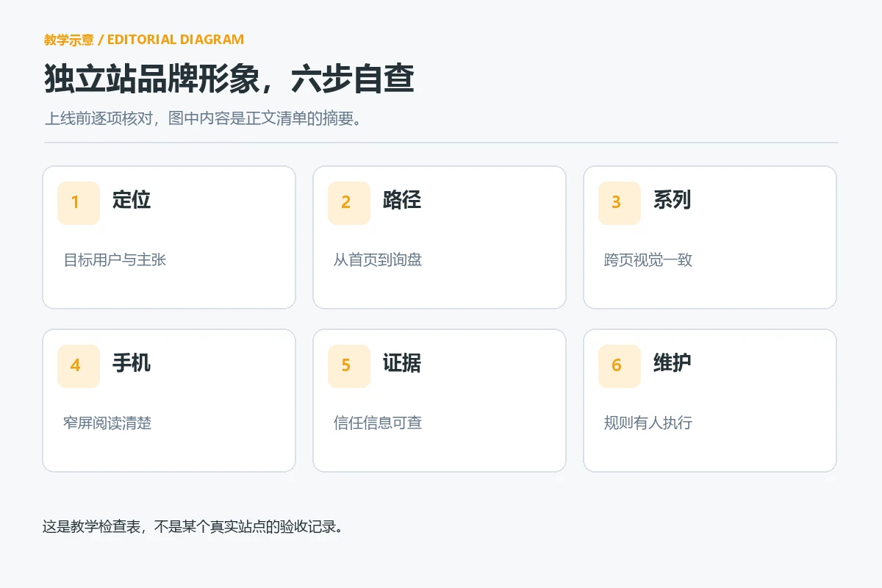This screenshot has height=588, width=882.
Task: Click the description 从首页到询盘
Action: pyautogui.click(x=378, y=260)
